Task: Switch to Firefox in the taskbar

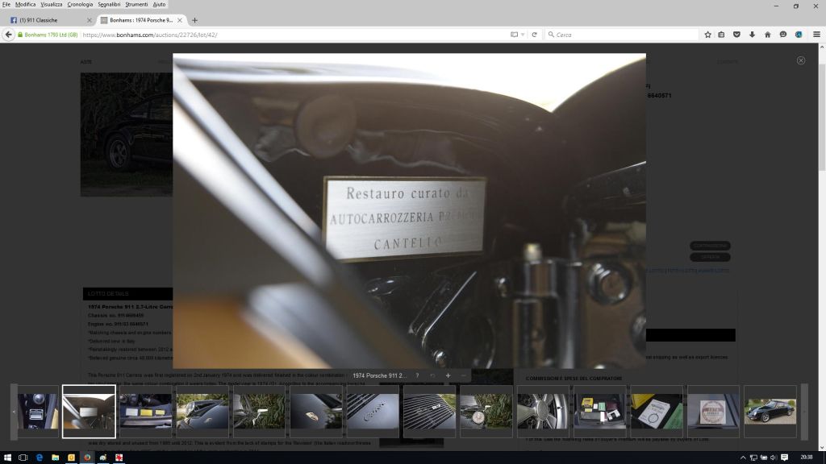Action: coord(87,458)
